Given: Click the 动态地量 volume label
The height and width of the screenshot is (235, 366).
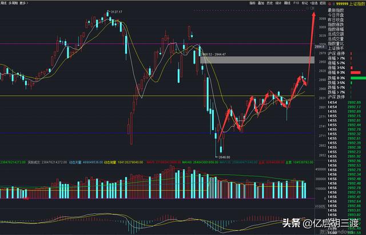Looking at the screenshot, I should coord(110,162).
